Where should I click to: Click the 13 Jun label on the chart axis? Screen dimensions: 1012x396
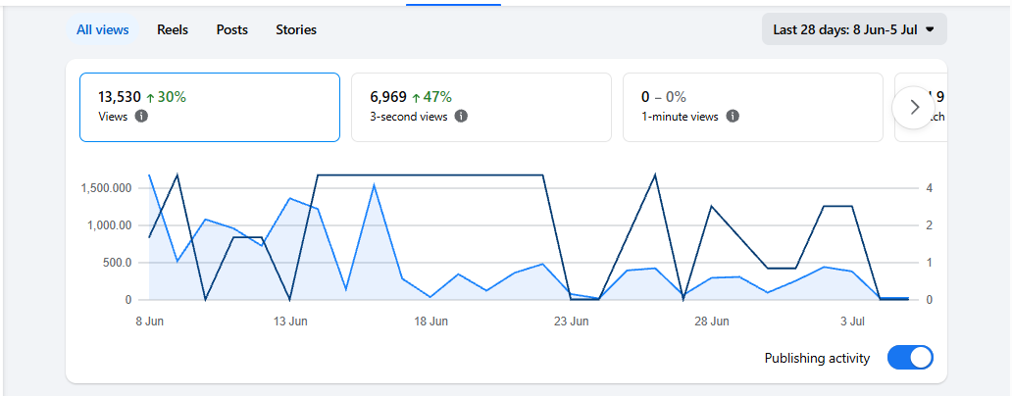click(290, 322)
